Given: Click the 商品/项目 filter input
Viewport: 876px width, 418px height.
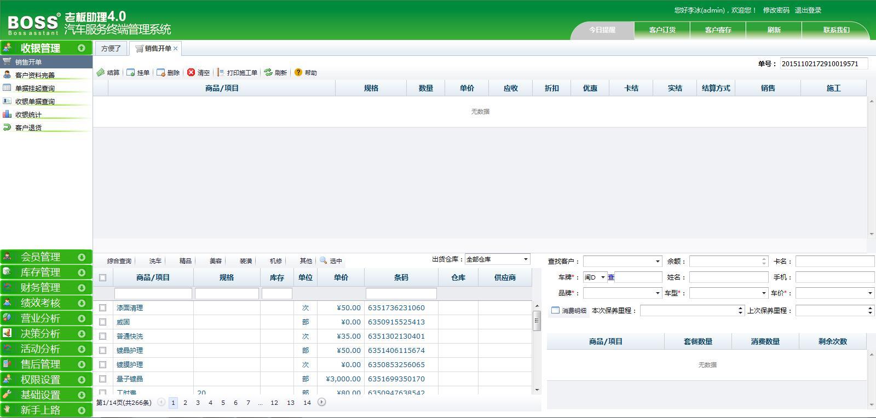Looking at the screenshot, I should click(153, 294).
